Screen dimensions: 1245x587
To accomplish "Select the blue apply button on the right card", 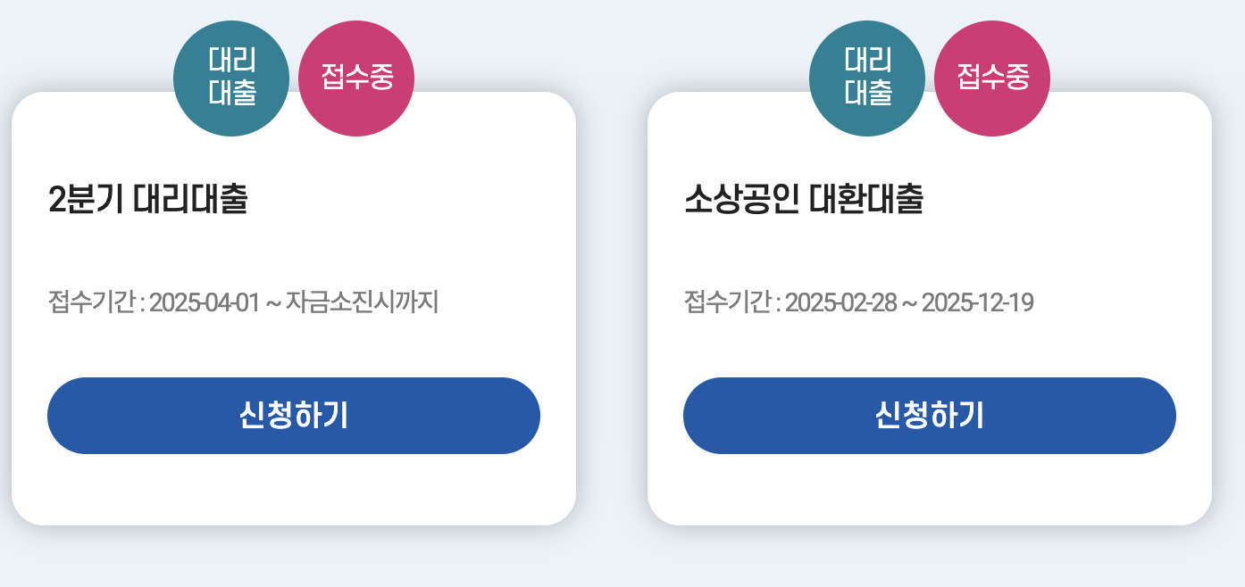I will pos(930,415).
